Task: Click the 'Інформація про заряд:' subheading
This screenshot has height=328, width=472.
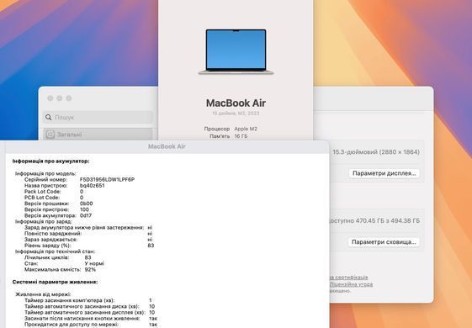Action: click(x=44, y=221)
